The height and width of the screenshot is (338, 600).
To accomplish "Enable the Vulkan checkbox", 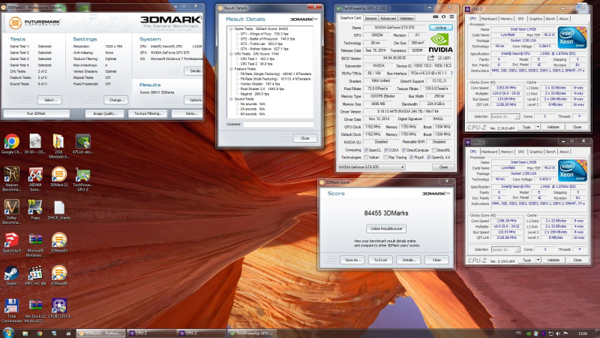I will [366, 157].
